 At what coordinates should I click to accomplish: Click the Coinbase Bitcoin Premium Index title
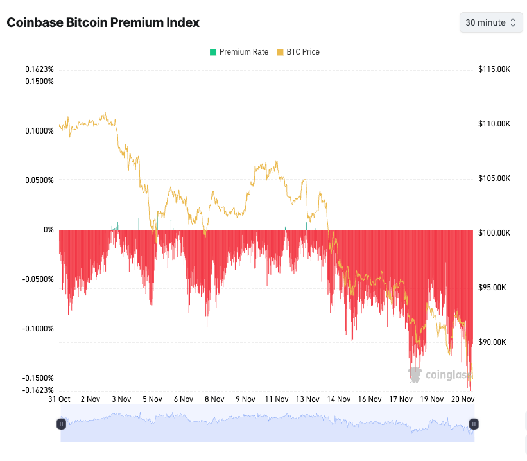click(x=103, y=22)
